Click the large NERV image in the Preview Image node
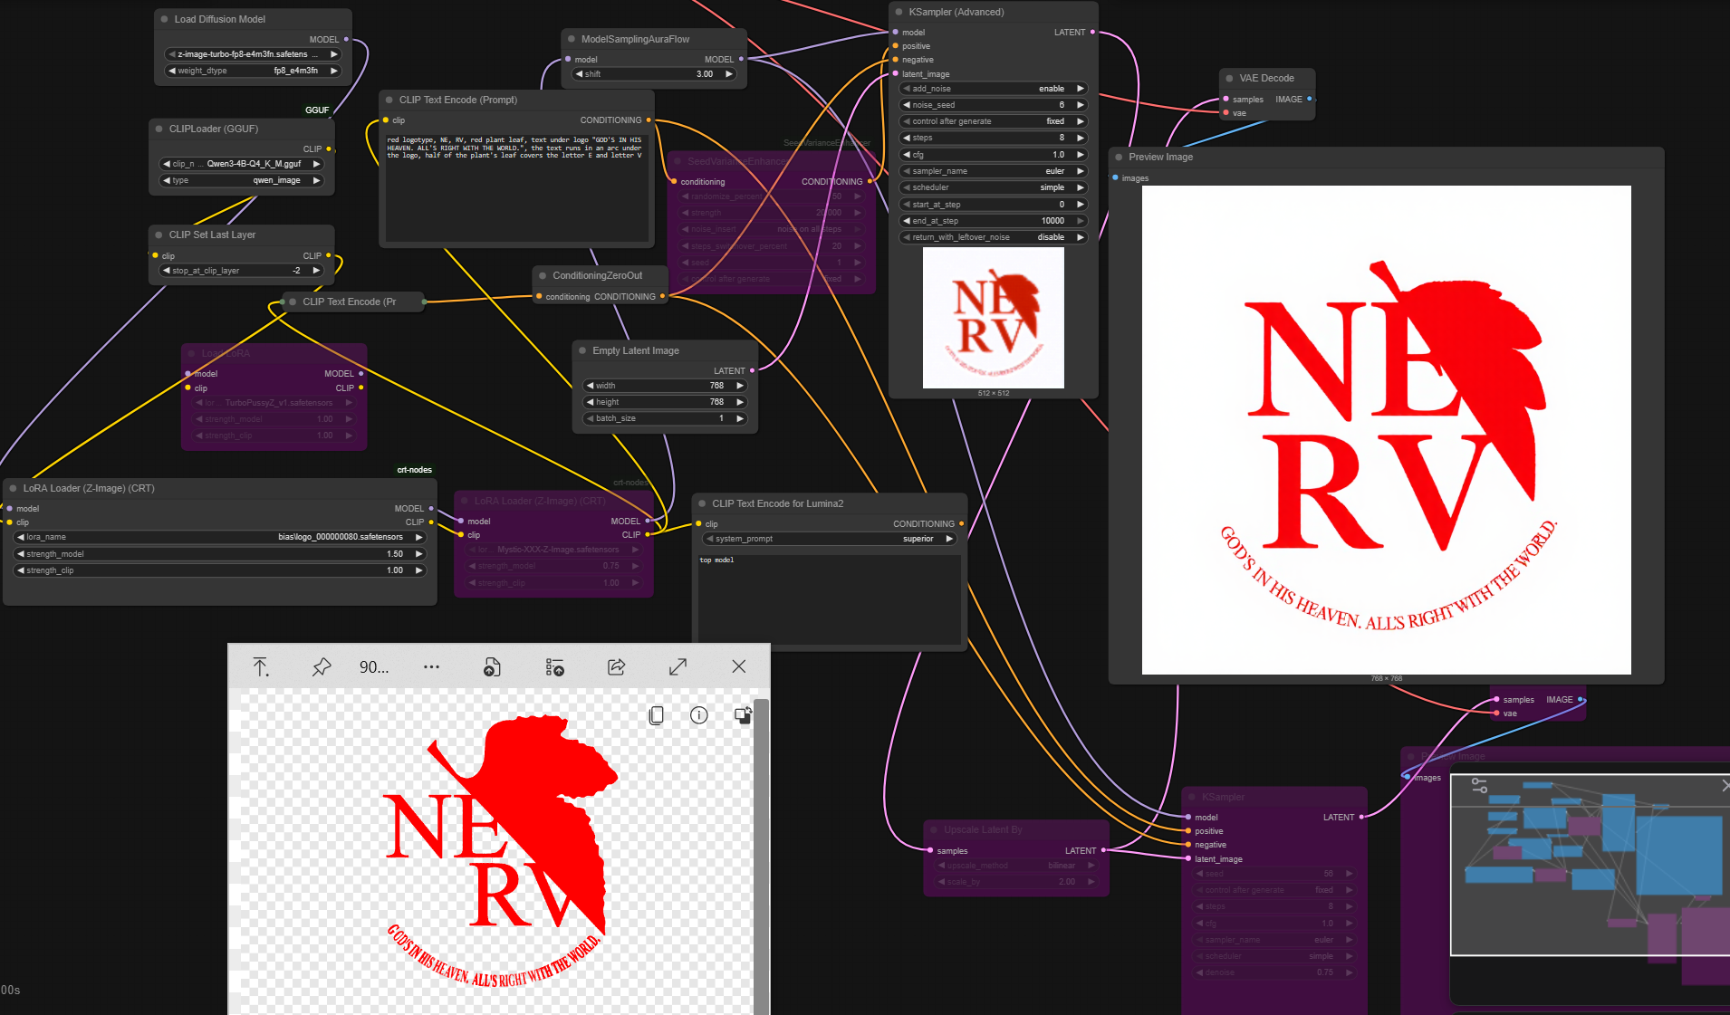This screenshot has width=1730, height=1015. [1387, 430]
